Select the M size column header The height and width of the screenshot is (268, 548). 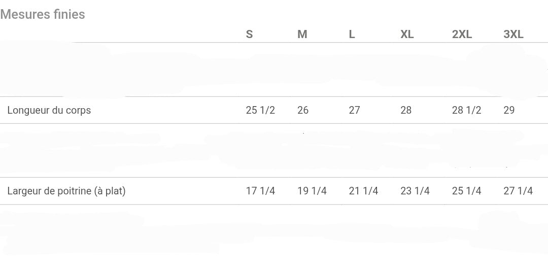pyautogui.click(x=302, y=35)
